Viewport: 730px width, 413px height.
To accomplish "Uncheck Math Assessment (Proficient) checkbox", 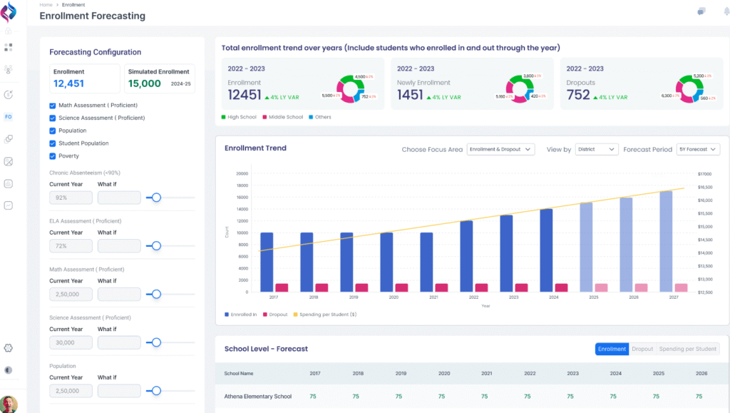I will pyautogui.click(x=53, y=106).
